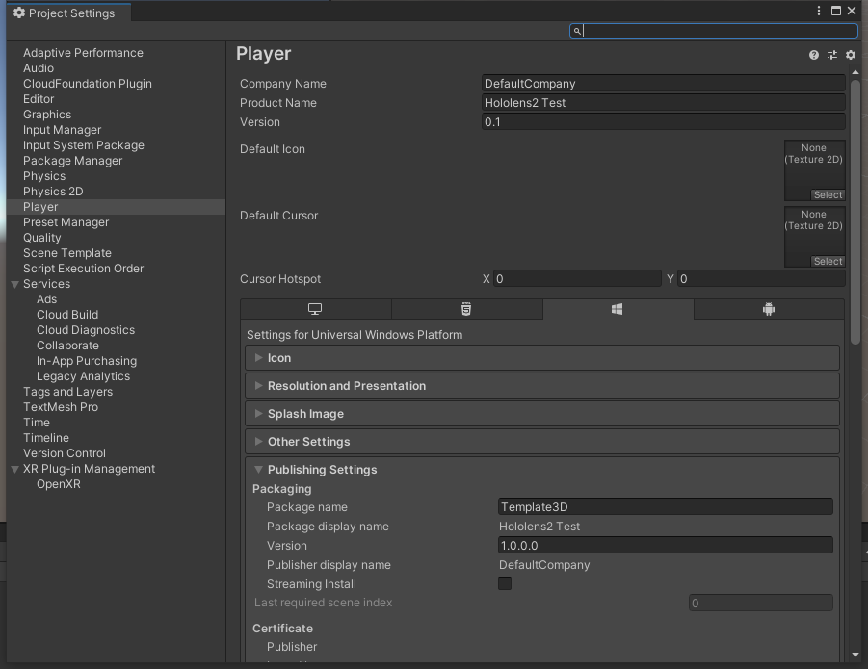Click the Project Settings tab title
This screenshot has width=868, height=669.
tap(71, 13)
